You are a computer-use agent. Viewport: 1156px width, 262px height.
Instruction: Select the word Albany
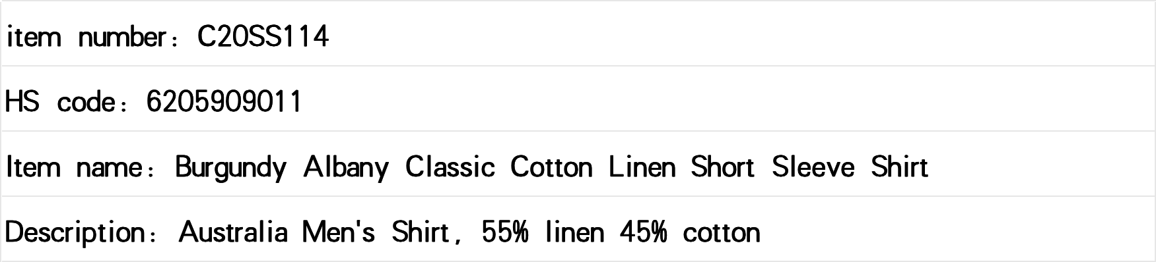point(346,168)
